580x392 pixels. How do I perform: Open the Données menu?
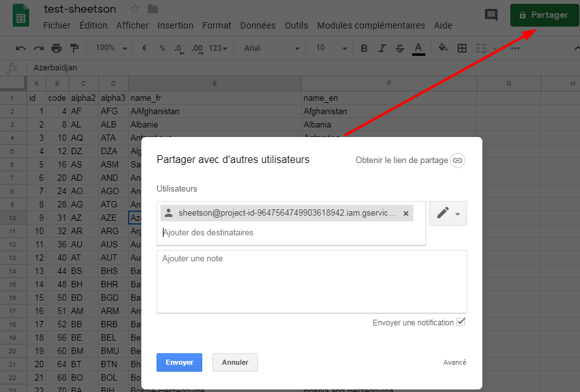coord(257,25)
